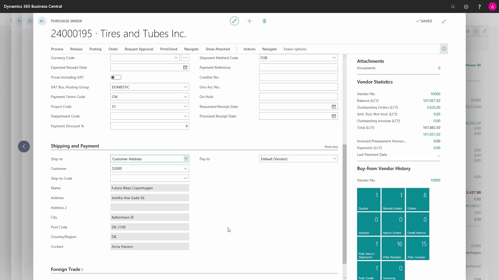Open the Posting menu
This screenshot has height=280, width=499.
click(96, 49)
